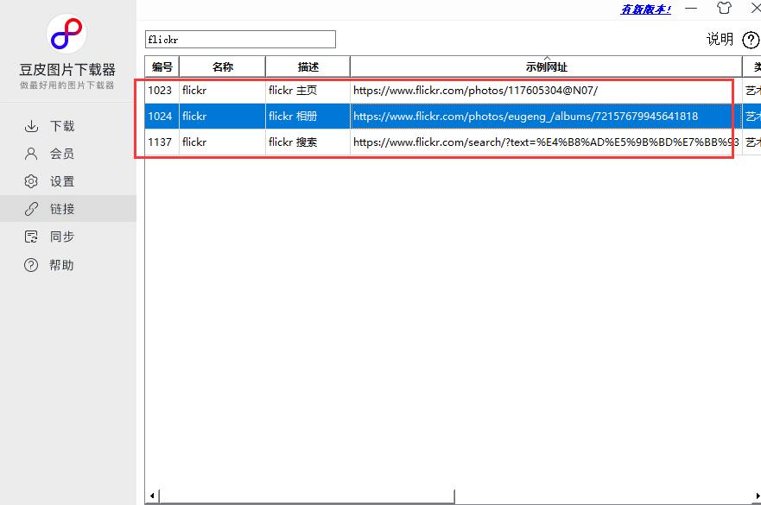
Task: Click the flickr search input field
Action: pyautogui.click(x=240, y=40)
